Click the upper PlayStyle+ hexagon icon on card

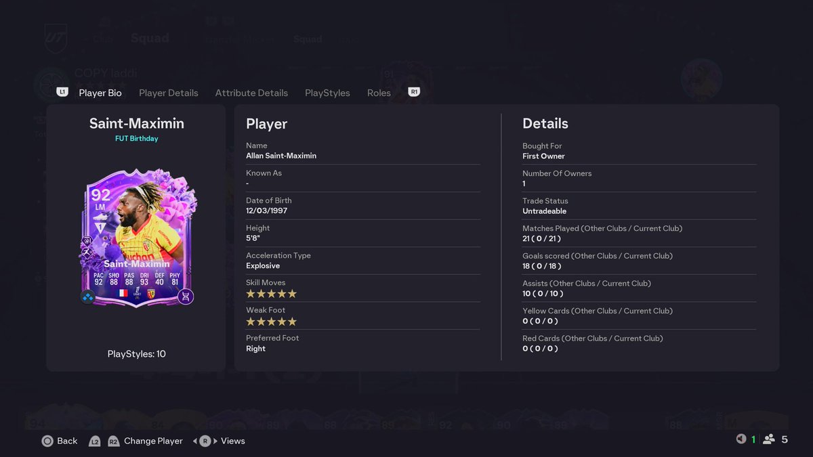pos(87,240)
